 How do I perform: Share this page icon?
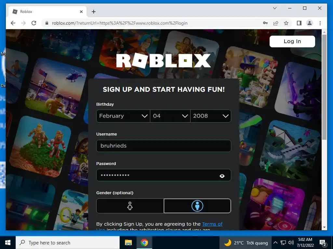(276, 23)
